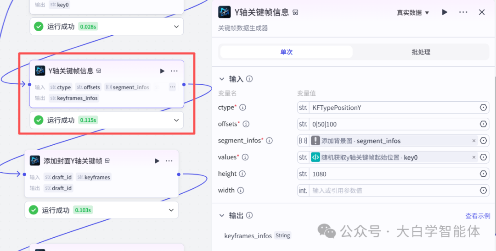Click the 添加封面Y轴关键帧 node plugin icon
Screen dimensions: 496x251
[35, 160]
